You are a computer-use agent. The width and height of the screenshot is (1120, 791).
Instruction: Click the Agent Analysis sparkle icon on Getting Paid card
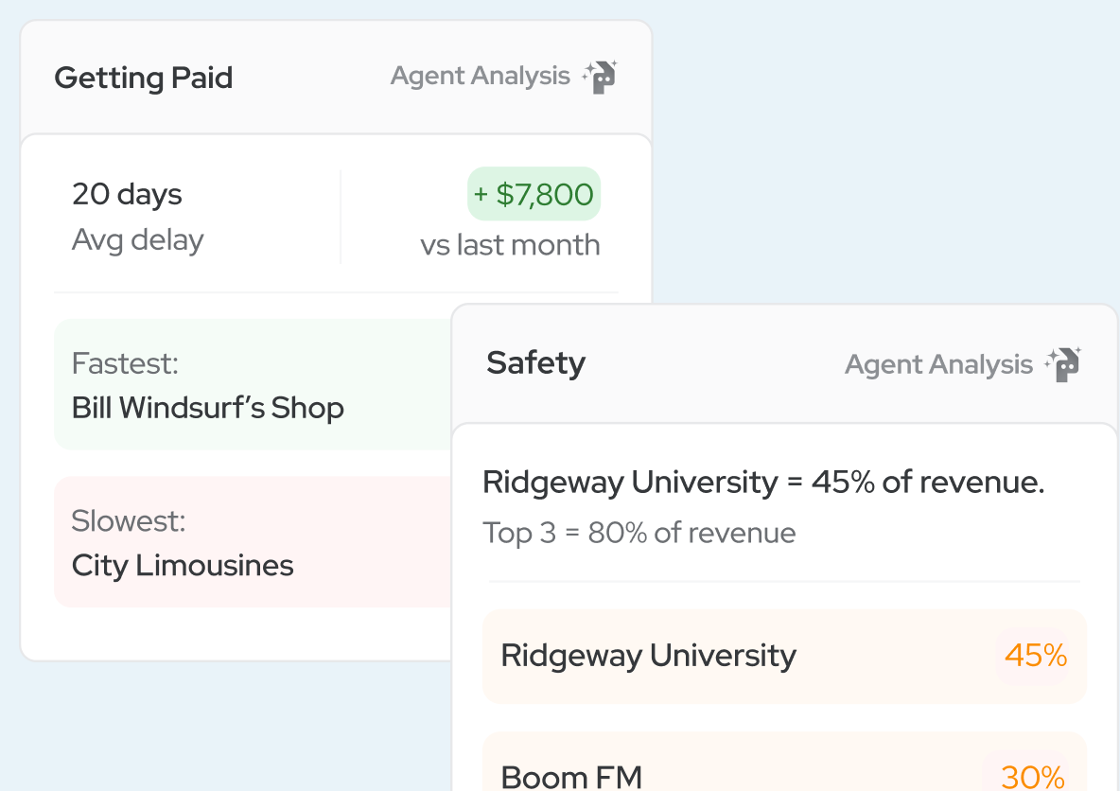[x=600, y=76]
